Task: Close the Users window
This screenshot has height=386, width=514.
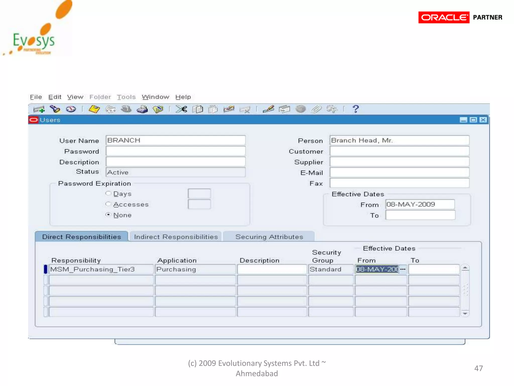Action: (x=483, y=120)
